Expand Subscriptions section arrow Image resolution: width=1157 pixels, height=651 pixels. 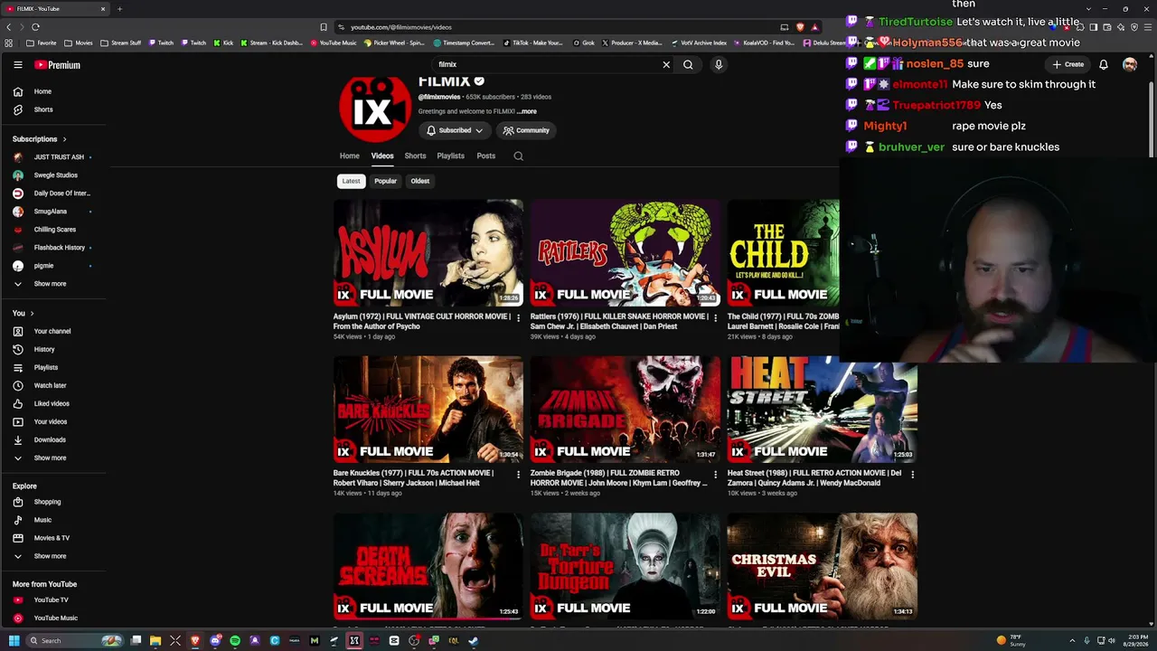point(64,139)
